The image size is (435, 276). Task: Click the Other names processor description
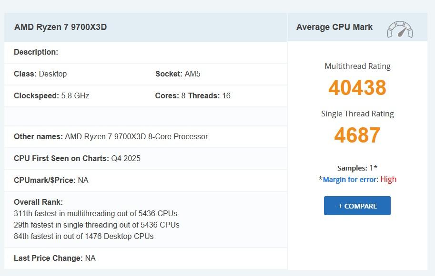(111, 136)
